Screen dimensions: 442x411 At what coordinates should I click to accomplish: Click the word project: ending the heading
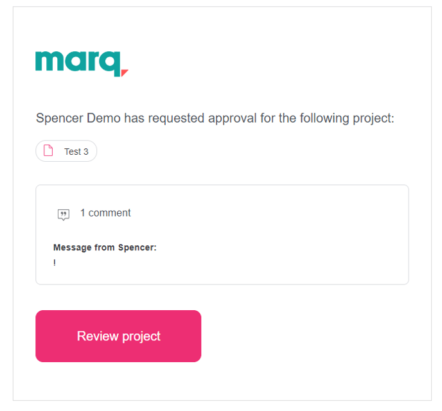[373, 119]
